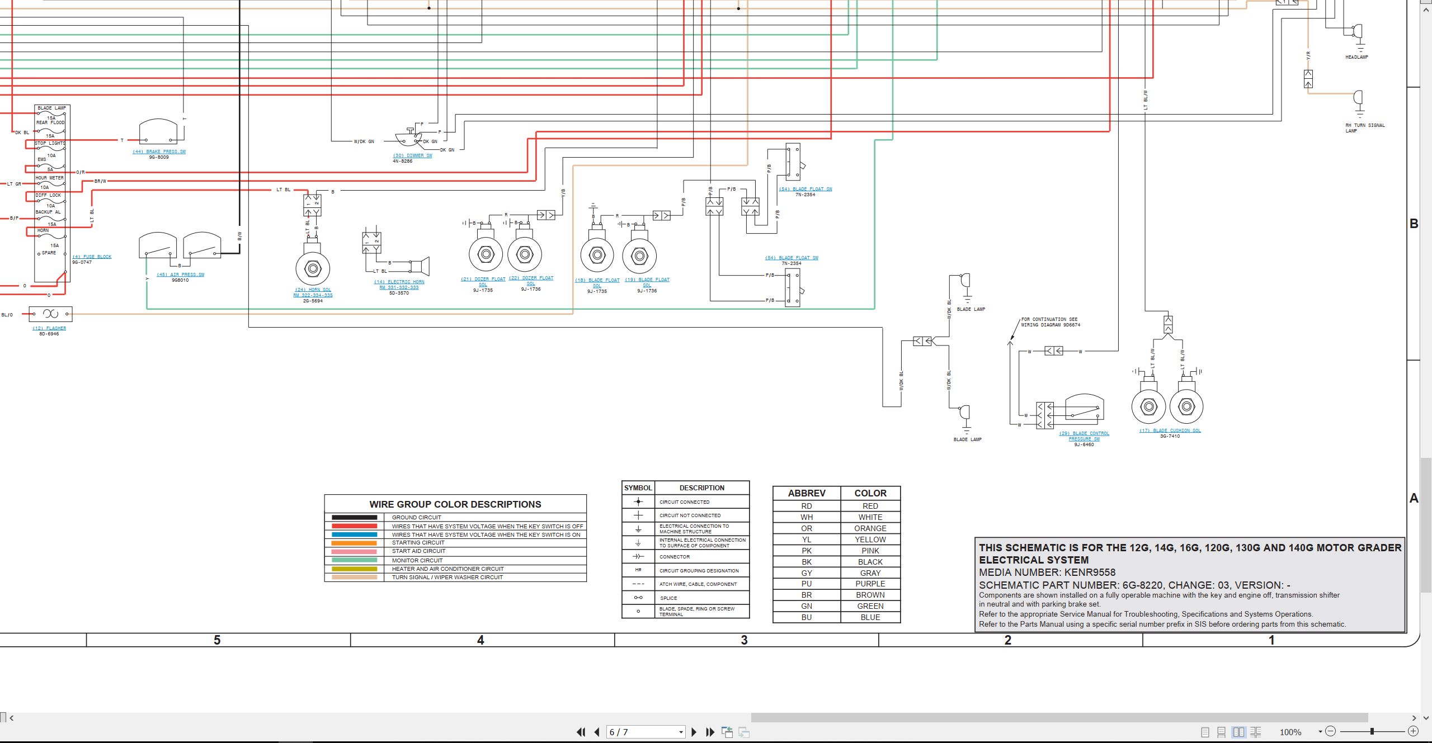Click the FOR CONTINUATION SEE WIRING DIAGRAM note

click(1051, 322)
